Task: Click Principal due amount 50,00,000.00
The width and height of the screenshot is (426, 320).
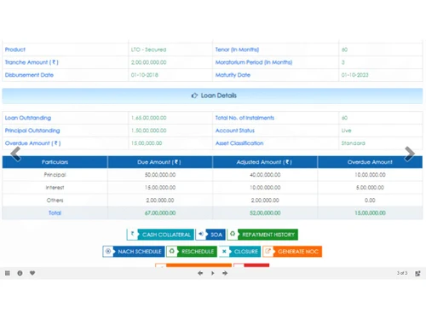Action: 160,175
